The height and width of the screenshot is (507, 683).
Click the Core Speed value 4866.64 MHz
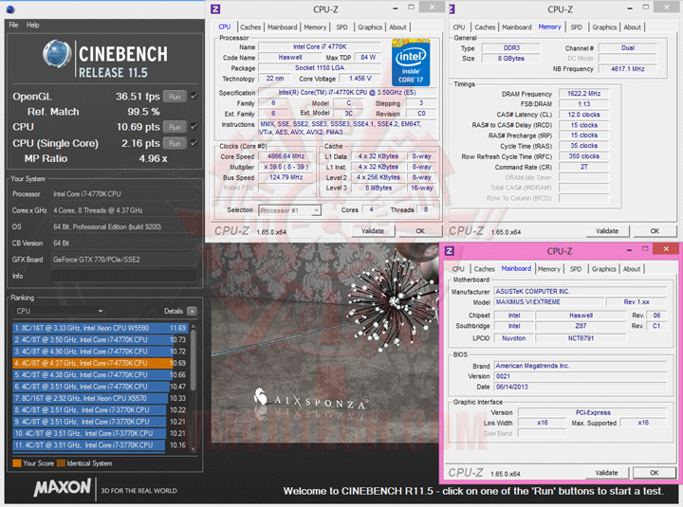pos(286,156)
